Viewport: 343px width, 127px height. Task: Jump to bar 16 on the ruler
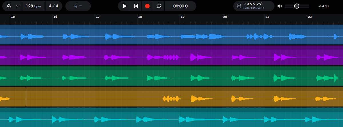click(55, 17)
